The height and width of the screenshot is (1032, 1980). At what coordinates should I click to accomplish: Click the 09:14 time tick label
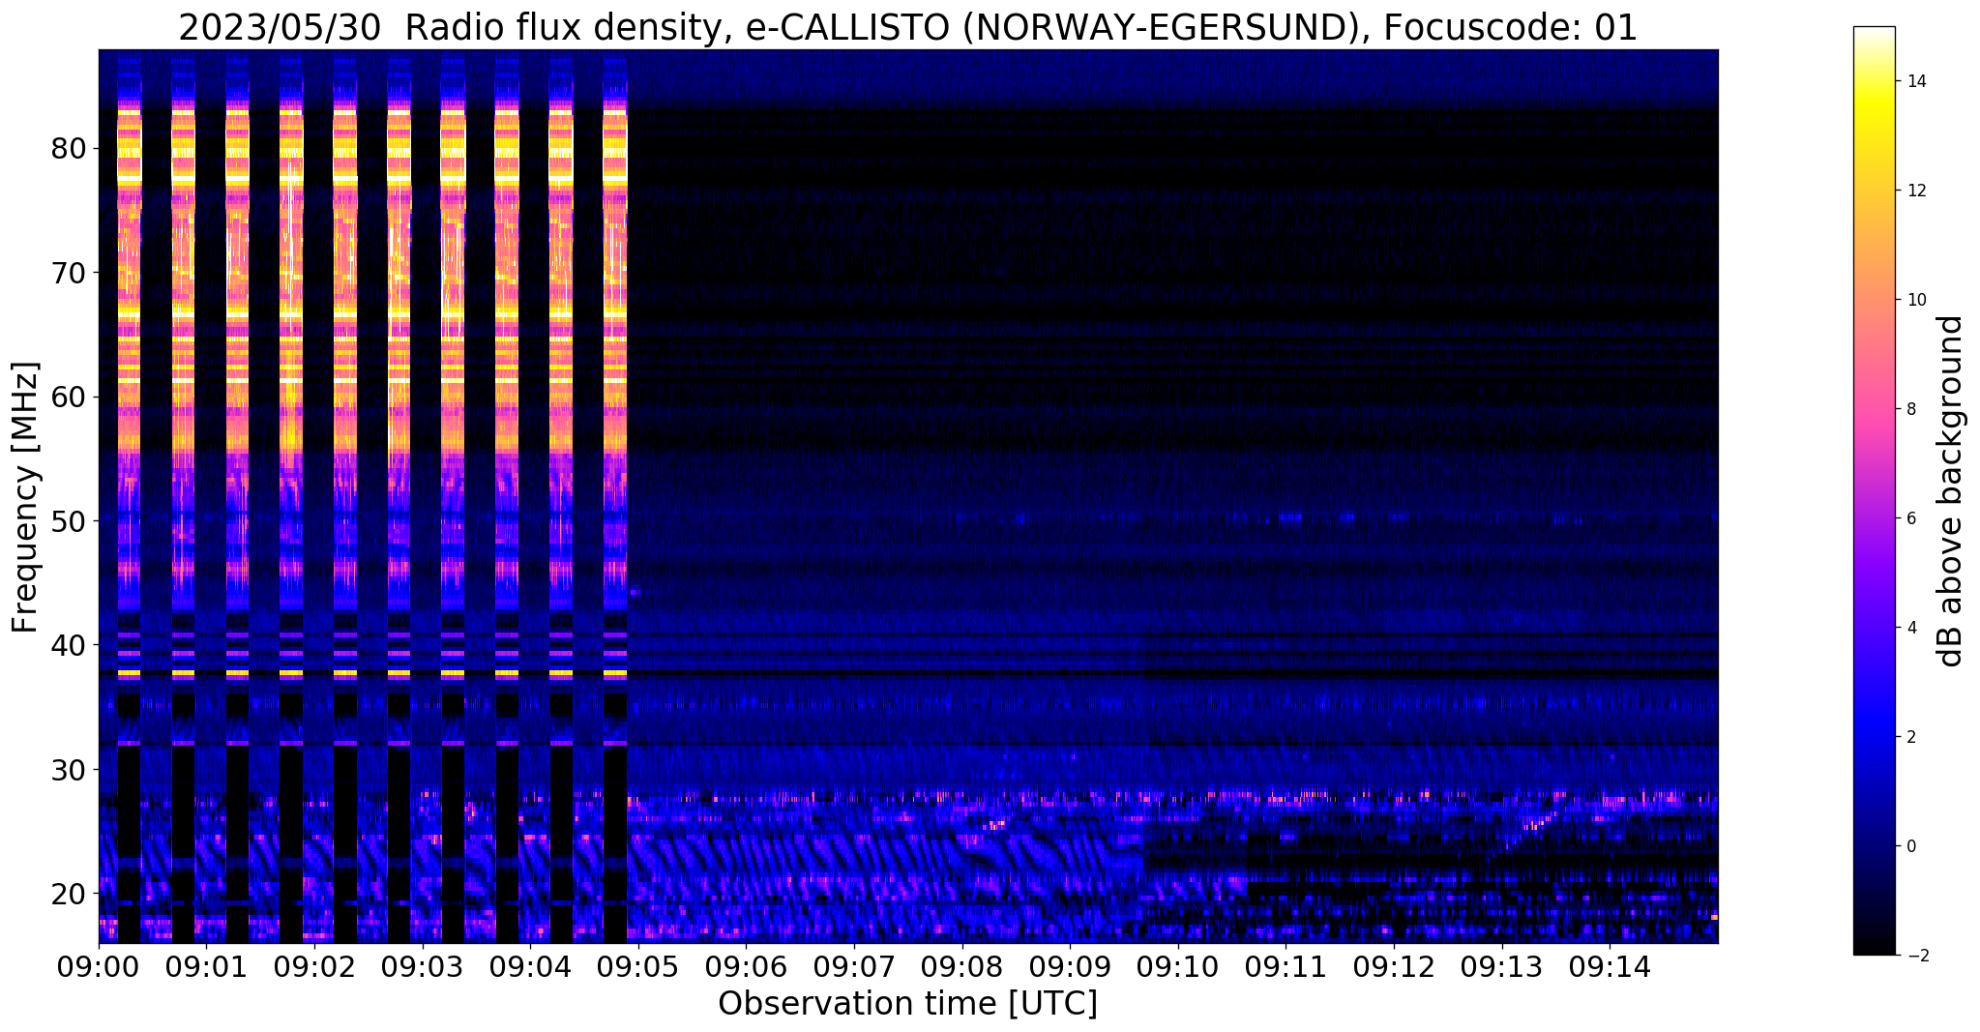[x=1609, y=965]
